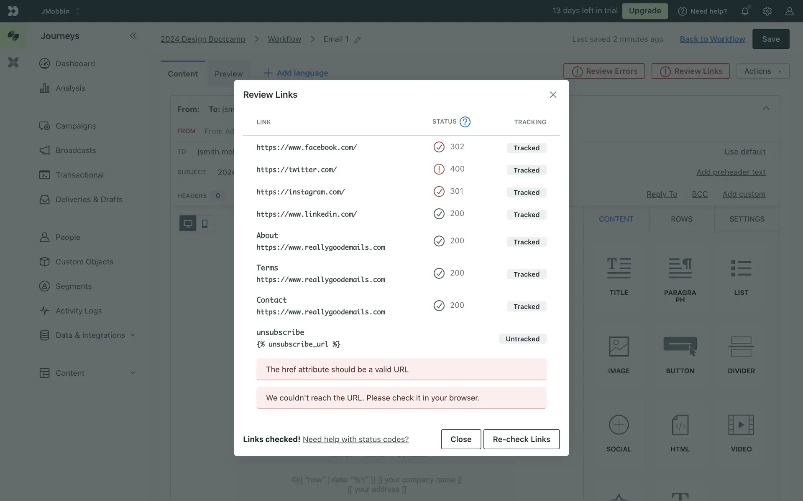Viewport: 803px width, 501px height.
Task: Open the Actions dropdown
Action: click(x=762, y=71)
